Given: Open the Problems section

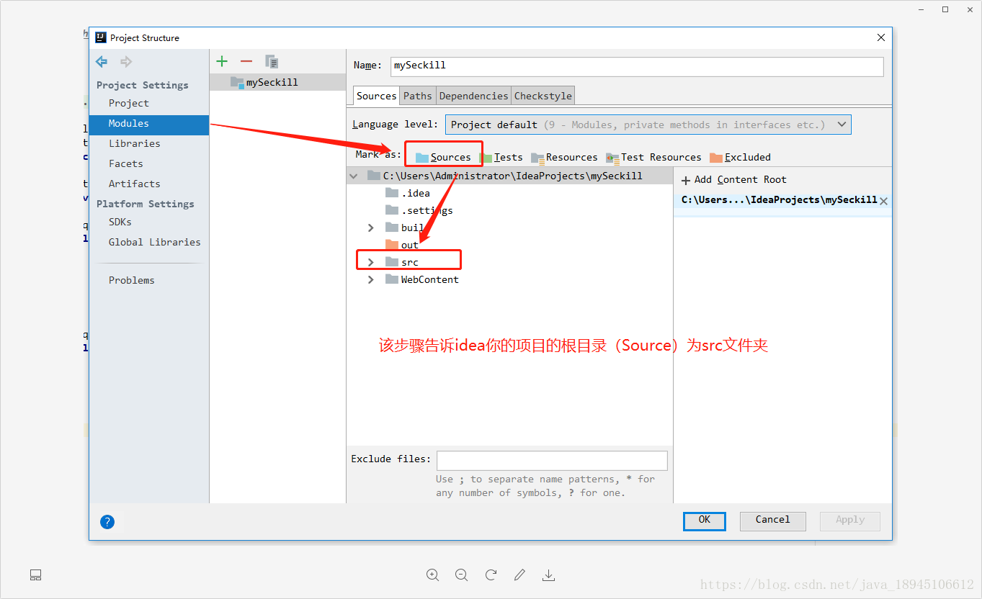Looking at the screenshot, I should 132,280.
